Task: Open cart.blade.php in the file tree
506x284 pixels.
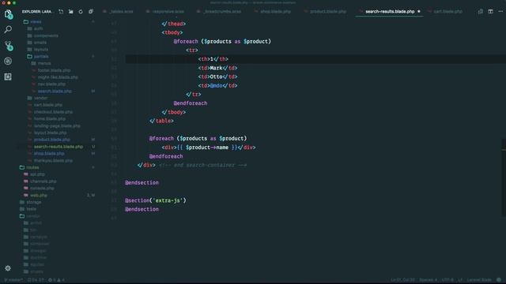Action: [48, 105]
